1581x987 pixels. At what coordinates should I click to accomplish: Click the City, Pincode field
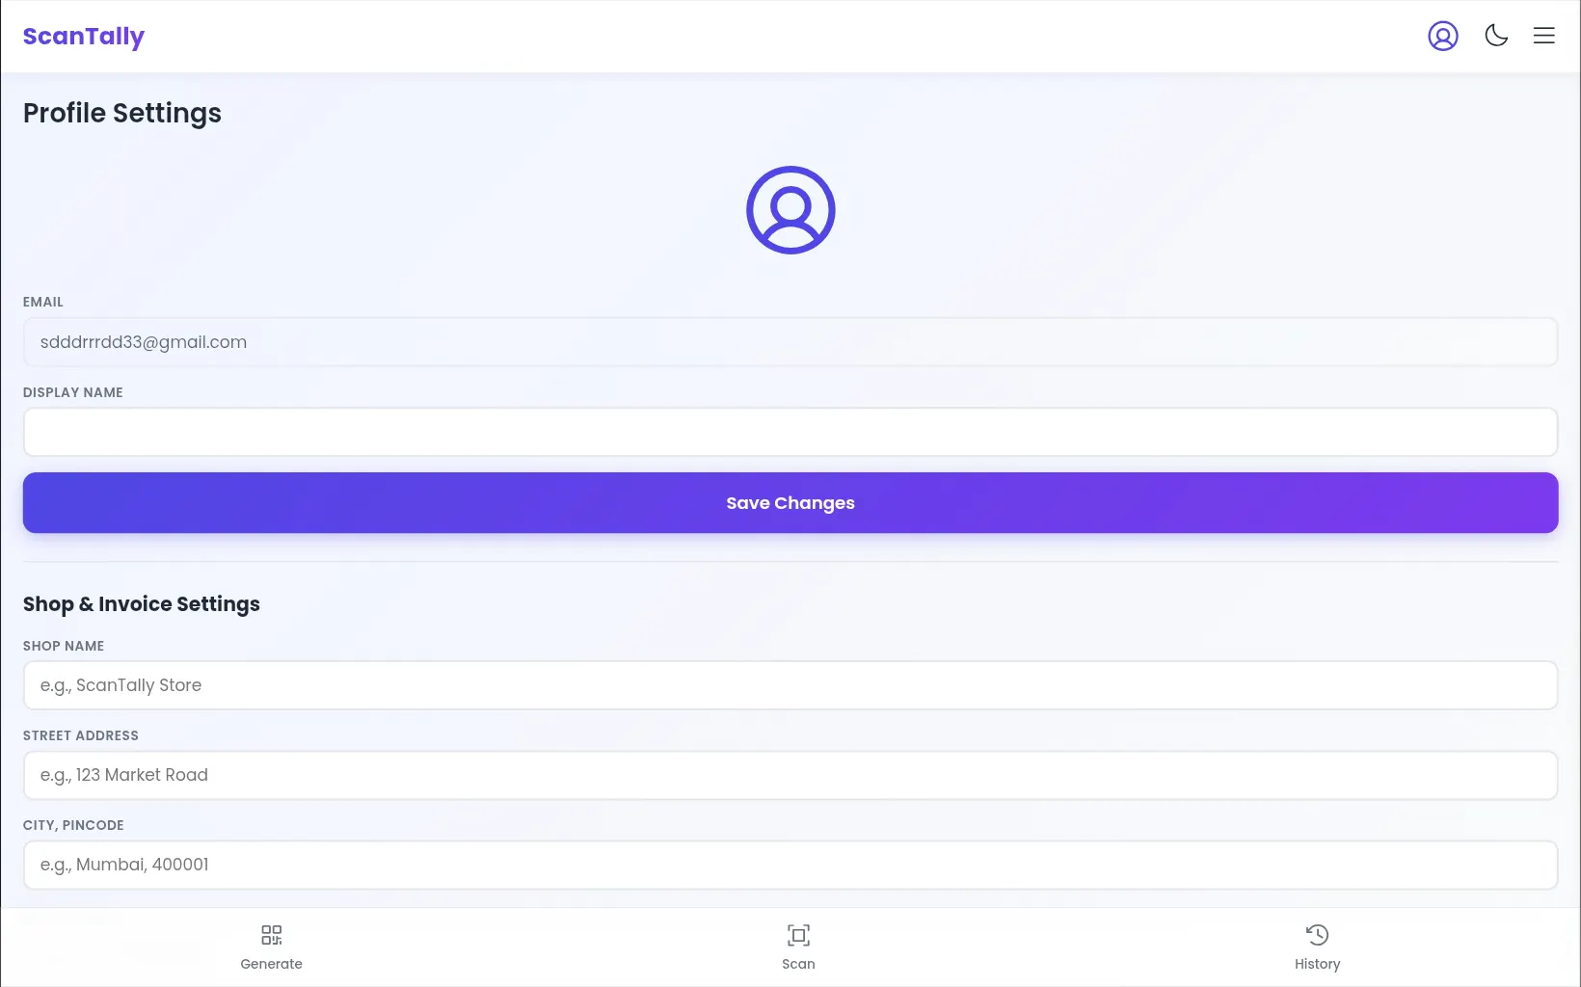coord(790,865)
